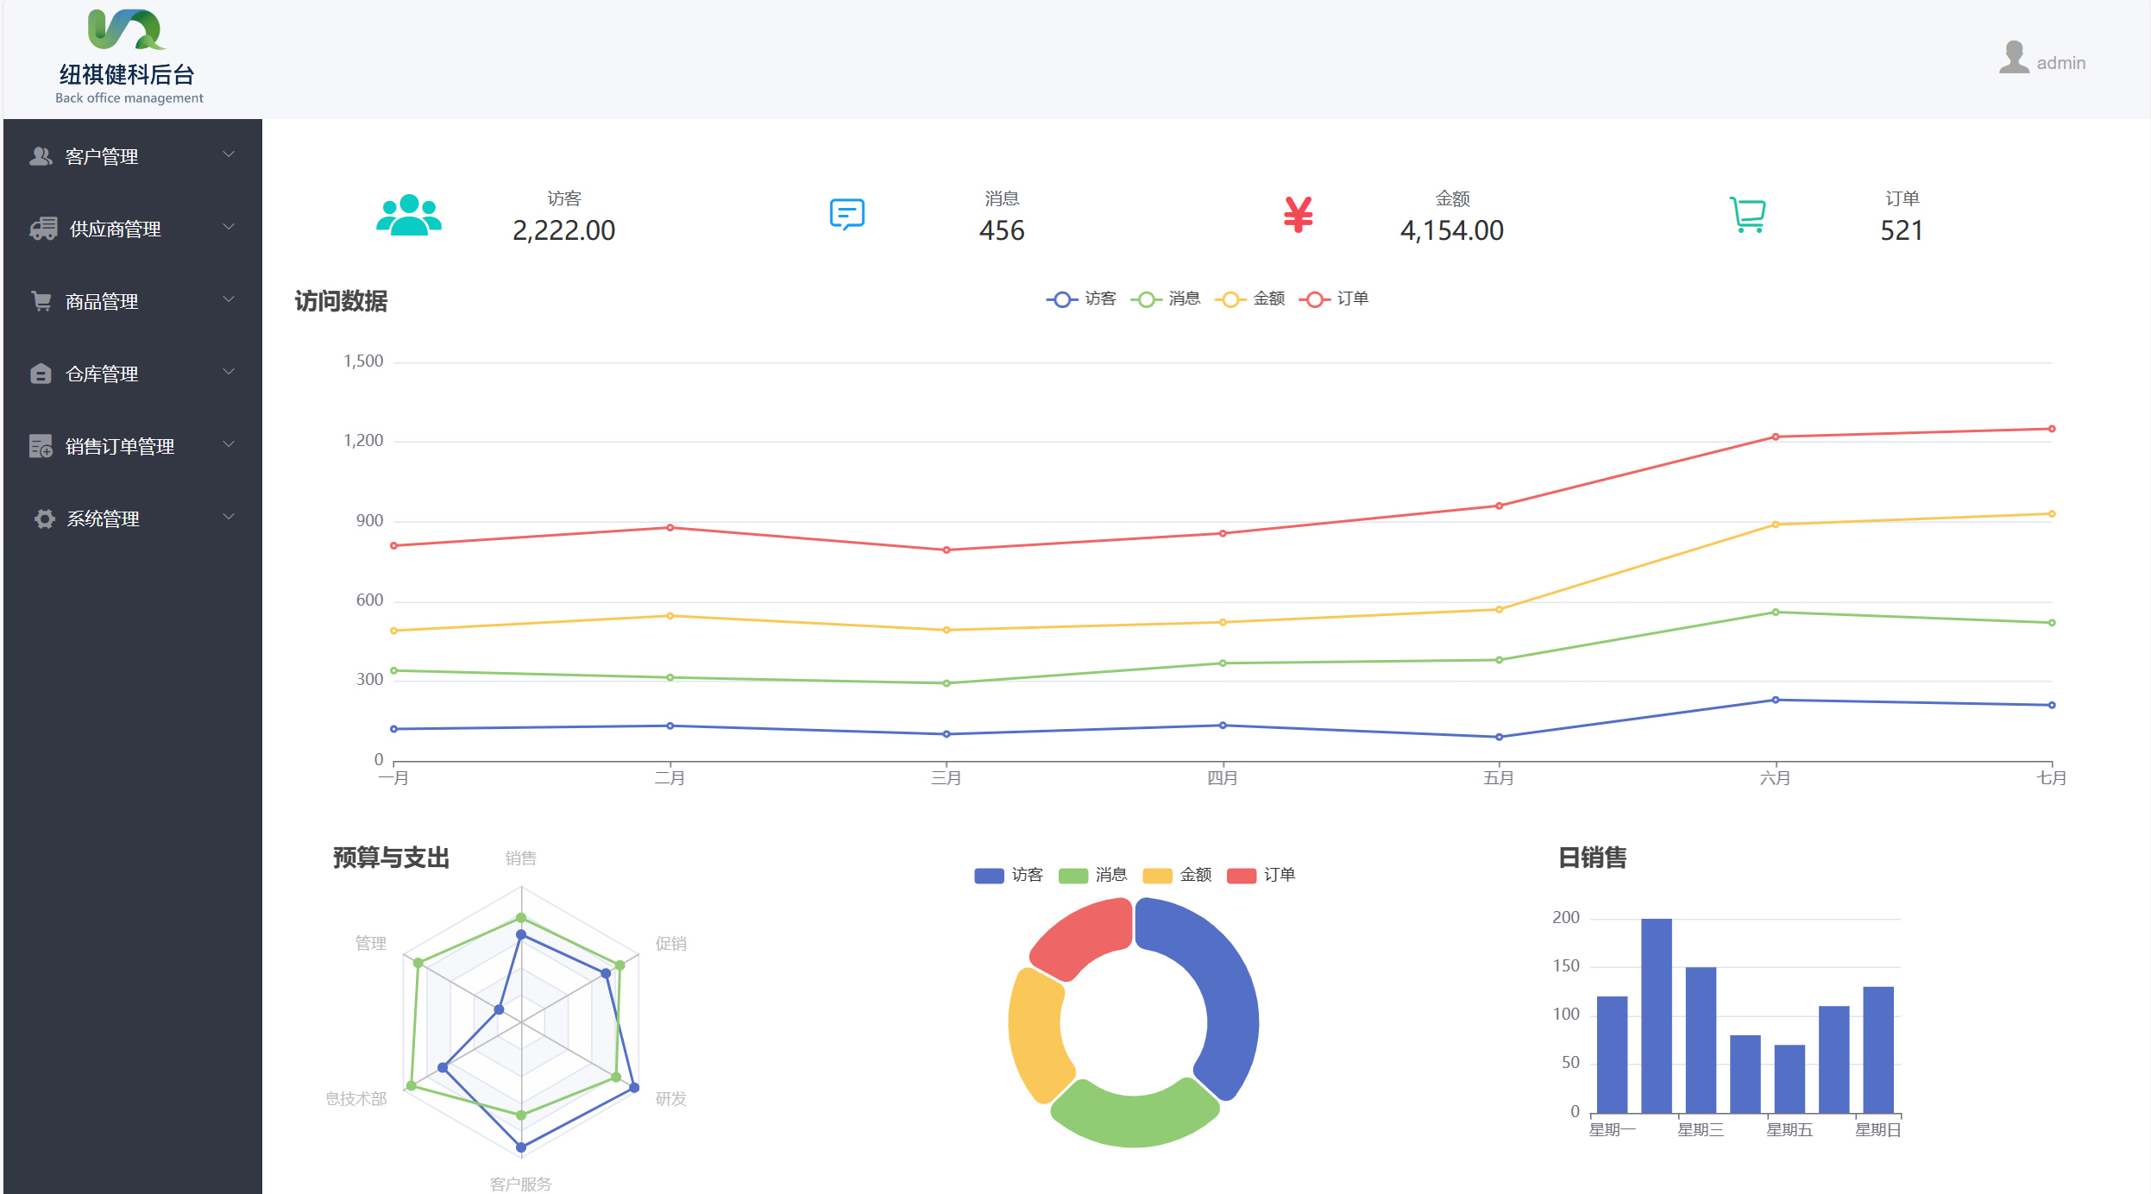Open the 销售订单管理 menu
The image size is (2151, 1194).
[133, 446]
